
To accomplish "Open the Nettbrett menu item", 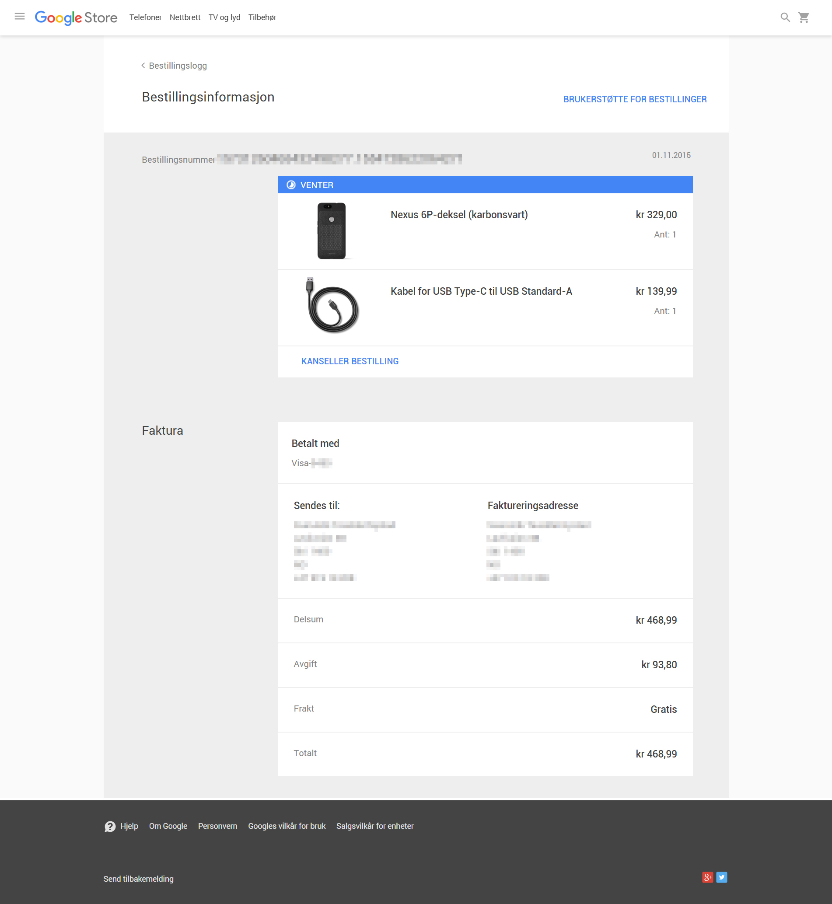I will click(x=185, y=17).
